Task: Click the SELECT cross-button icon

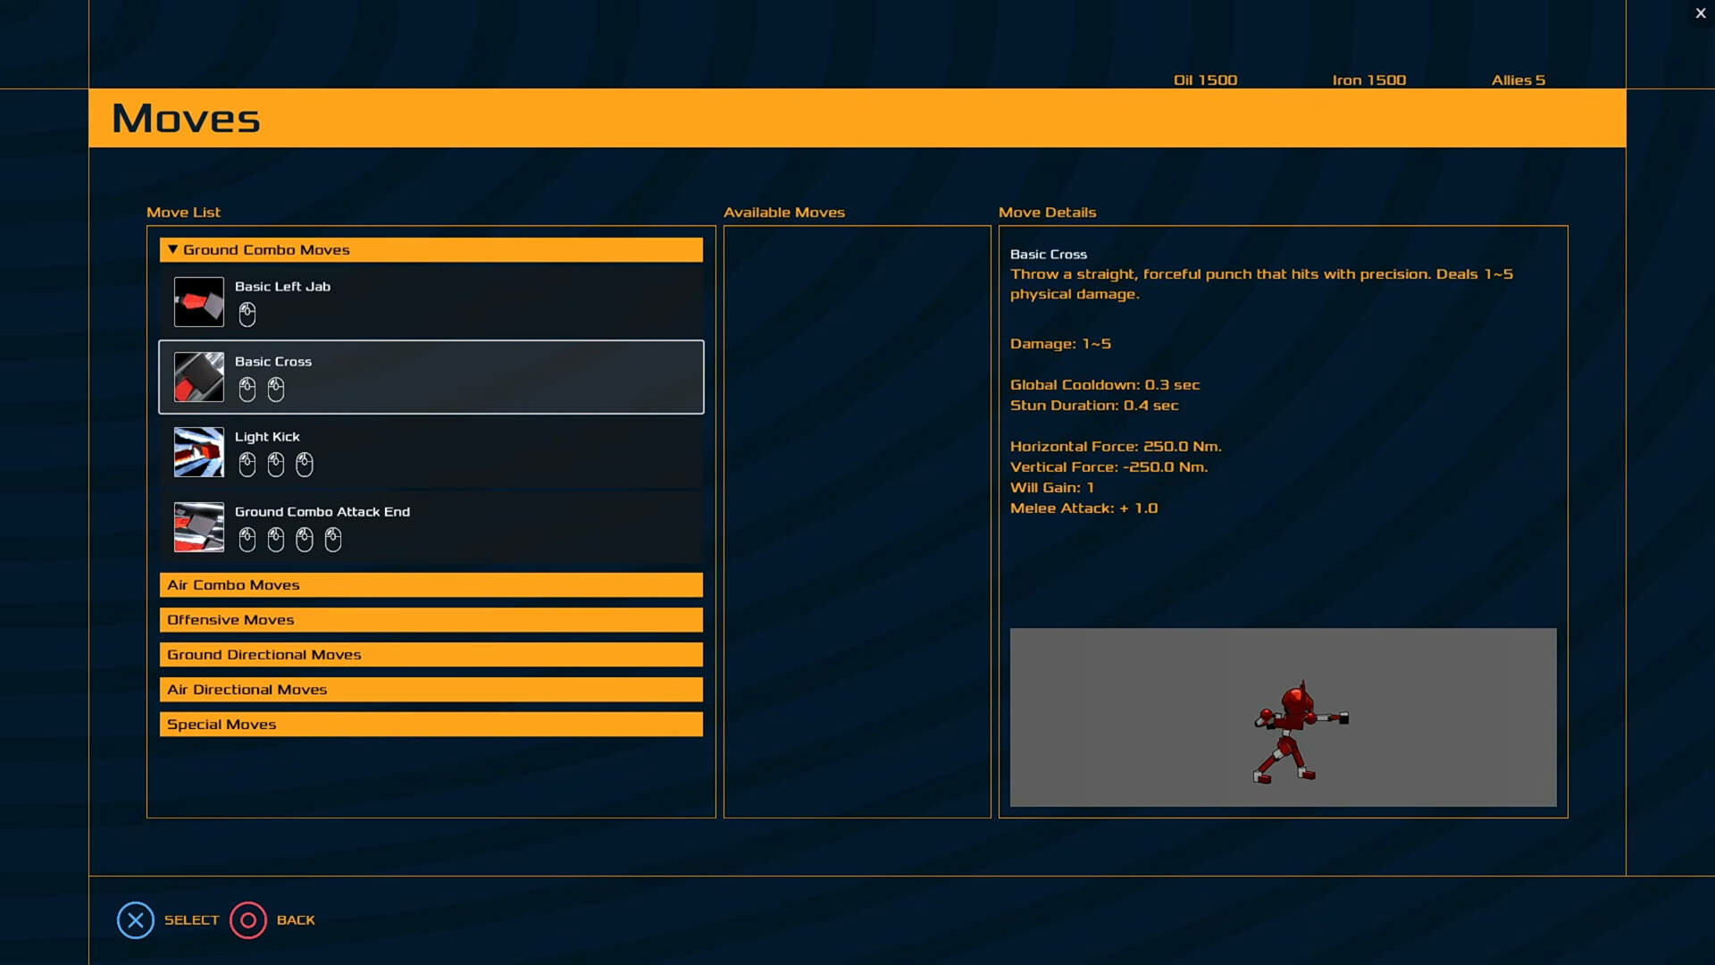Action: pos(135,919)
